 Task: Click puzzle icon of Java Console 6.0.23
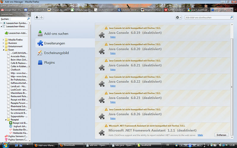coord(102,100)
